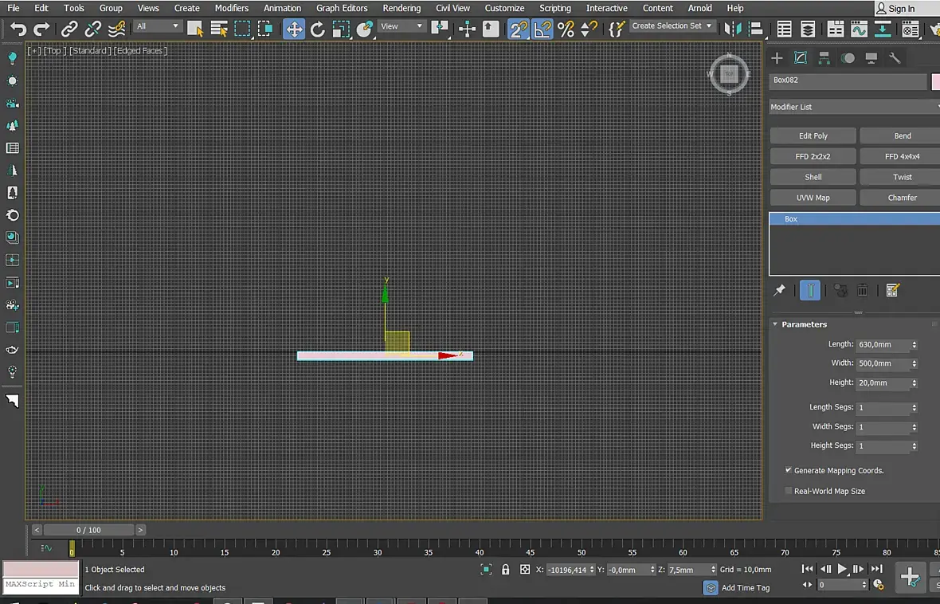Enable Real-World Map Size checkbox
Viewport: 940px width, 604px height.
(x=789, y=492)
